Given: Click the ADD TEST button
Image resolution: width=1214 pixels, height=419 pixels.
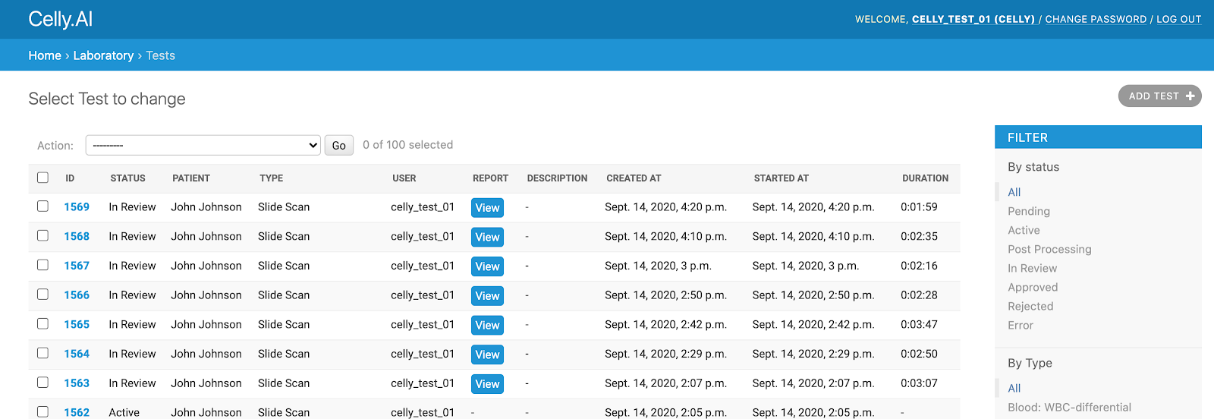Looking at the screenshot, I should click(1160, 96).
